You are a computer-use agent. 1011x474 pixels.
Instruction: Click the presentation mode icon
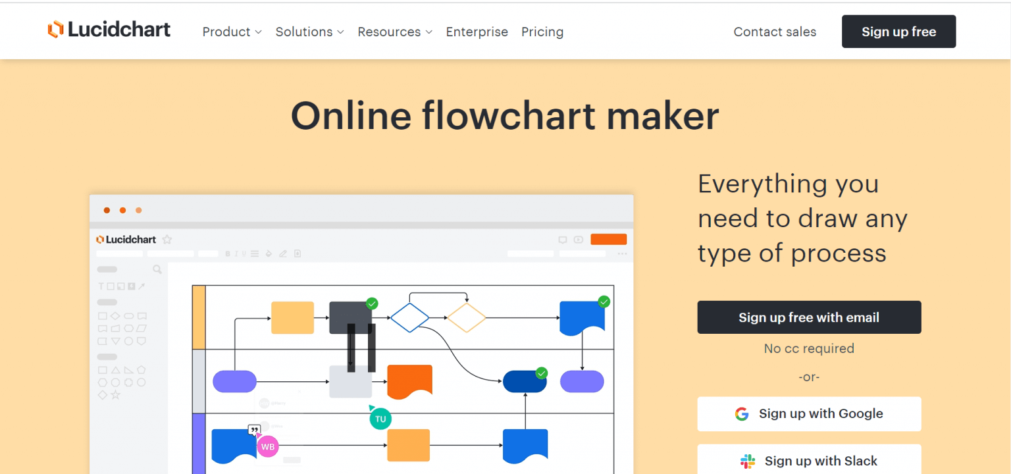578,240
